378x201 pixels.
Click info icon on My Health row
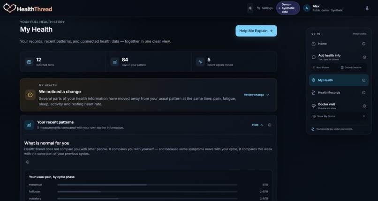click(363, 80)
